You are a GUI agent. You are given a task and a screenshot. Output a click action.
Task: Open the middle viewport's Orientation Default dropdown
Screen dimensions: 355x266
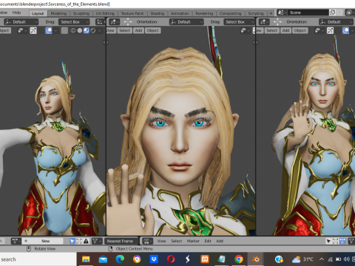pyautogui.click(x=186, y=22)
